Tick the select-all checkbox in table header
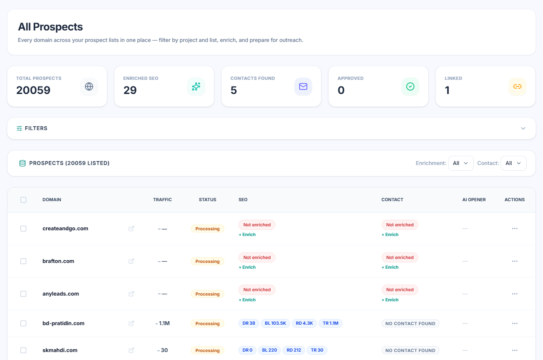Screen dimensions: 543x360 coord(23,200)
